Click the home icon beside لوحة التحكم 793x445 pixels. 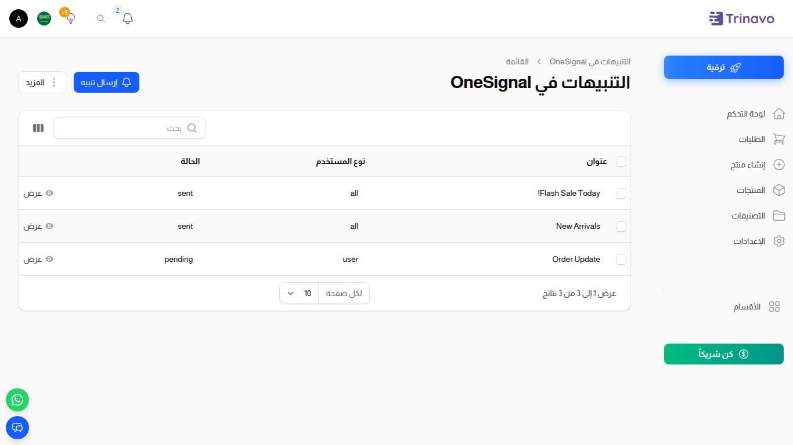(779, 114)
